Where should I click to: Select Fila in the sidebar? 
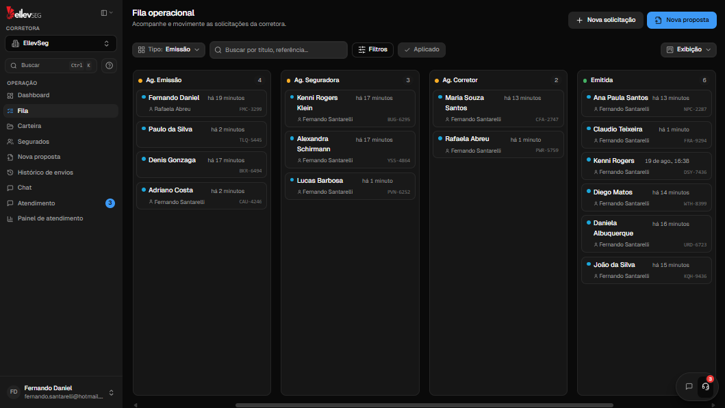[x=60, y=111]
